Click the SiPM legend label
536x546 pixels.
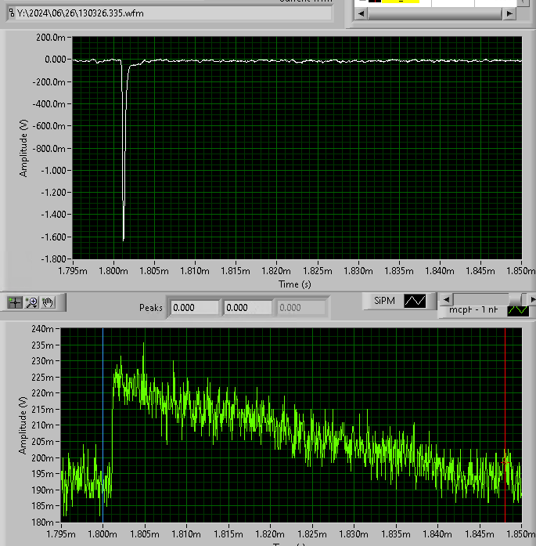coord(383,301)
